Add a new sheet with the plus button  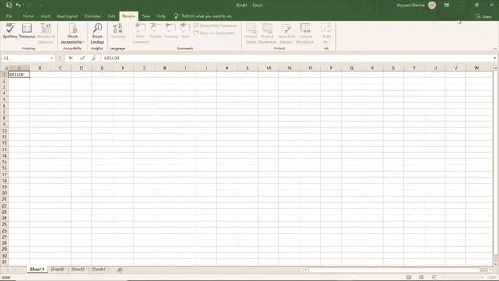point(120,270)
